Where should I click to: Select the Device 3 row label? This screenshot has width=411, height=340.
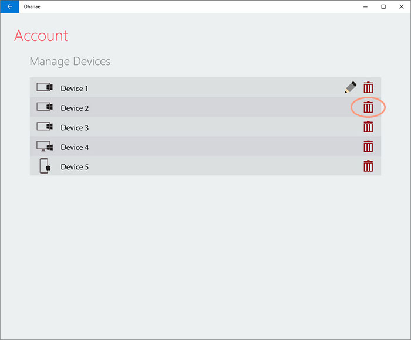(x=75, y=128)
